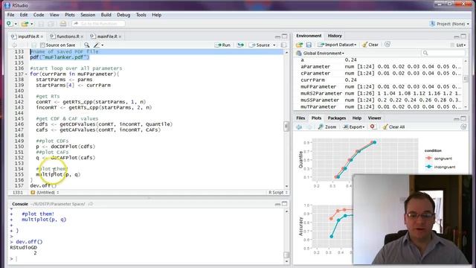
Task: Close the functions.R tab
Action: click(82, 36)
